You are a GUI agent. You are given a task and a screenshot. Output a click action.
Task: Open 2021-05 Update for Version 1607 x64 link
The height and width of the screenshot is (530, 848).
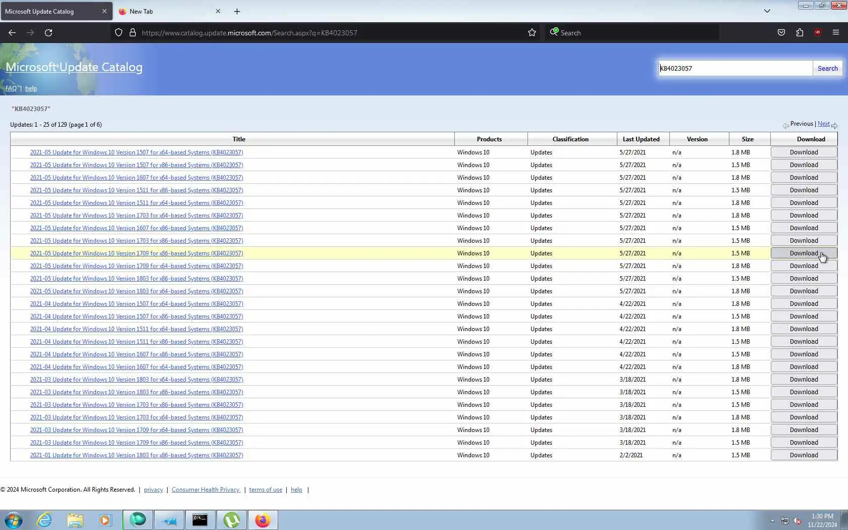point(136,178)
